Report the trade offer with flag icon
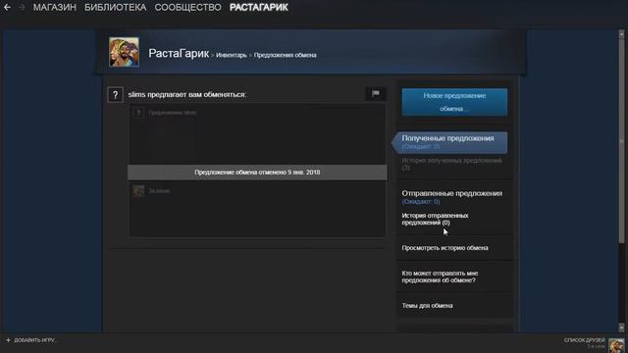The height and width of the screenshot is (353, 628). pos(376,94)
